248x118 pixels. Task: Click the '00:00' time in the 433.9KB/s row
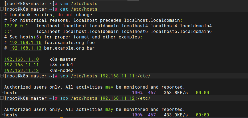(202, 115)
